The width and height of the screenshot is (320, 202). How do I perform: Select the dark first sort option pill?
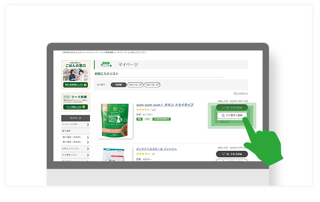118,85
